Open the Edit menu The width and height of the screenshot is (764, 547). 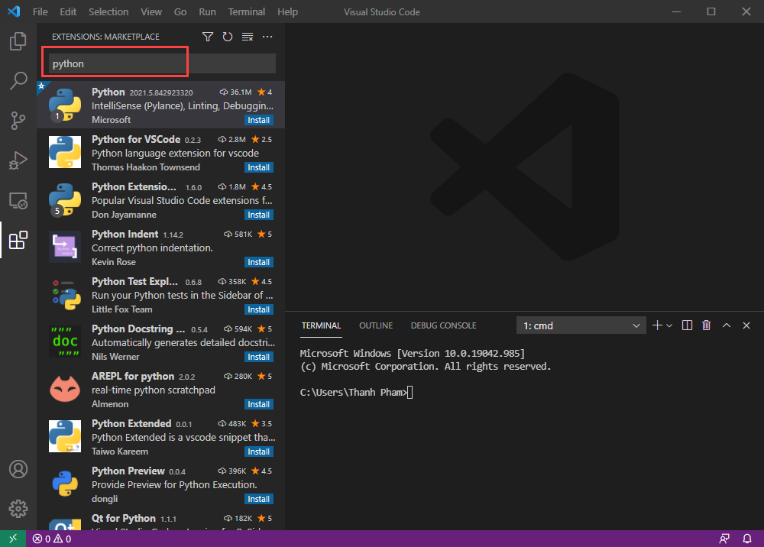click(68, 11)
